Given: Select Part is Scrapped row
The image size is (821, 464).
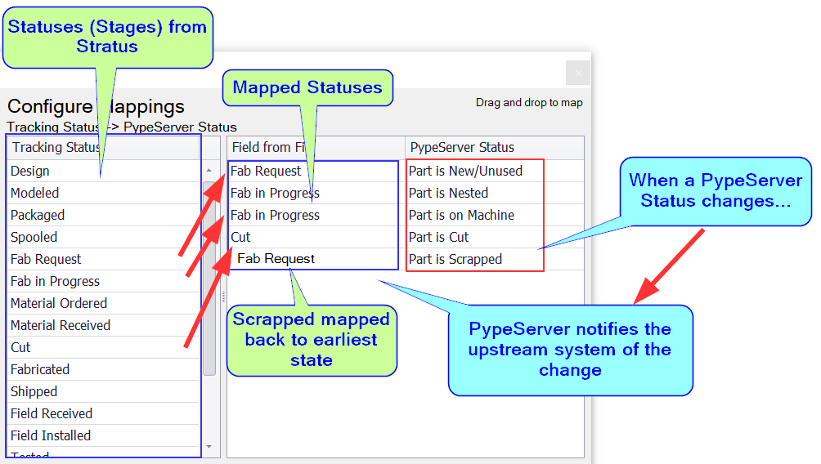Looking at the screenshot, I should tap(495, 259).
